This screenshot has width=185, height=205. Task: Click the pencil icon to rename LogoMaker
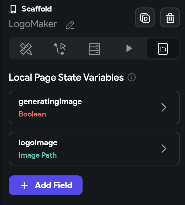(x=70, y=25)
